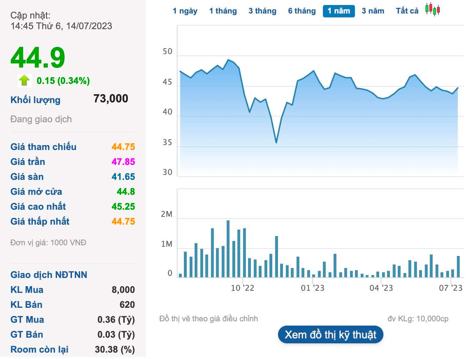This screenshot has height=359, width=469.
Task: Click the 10 '22 axis label
Action: [243, 288]
